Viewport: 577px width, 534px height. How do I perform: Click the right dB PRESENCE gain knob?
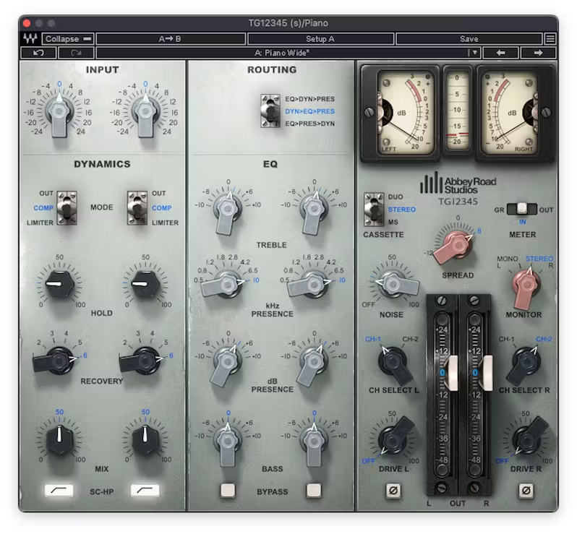pos(313,362)
